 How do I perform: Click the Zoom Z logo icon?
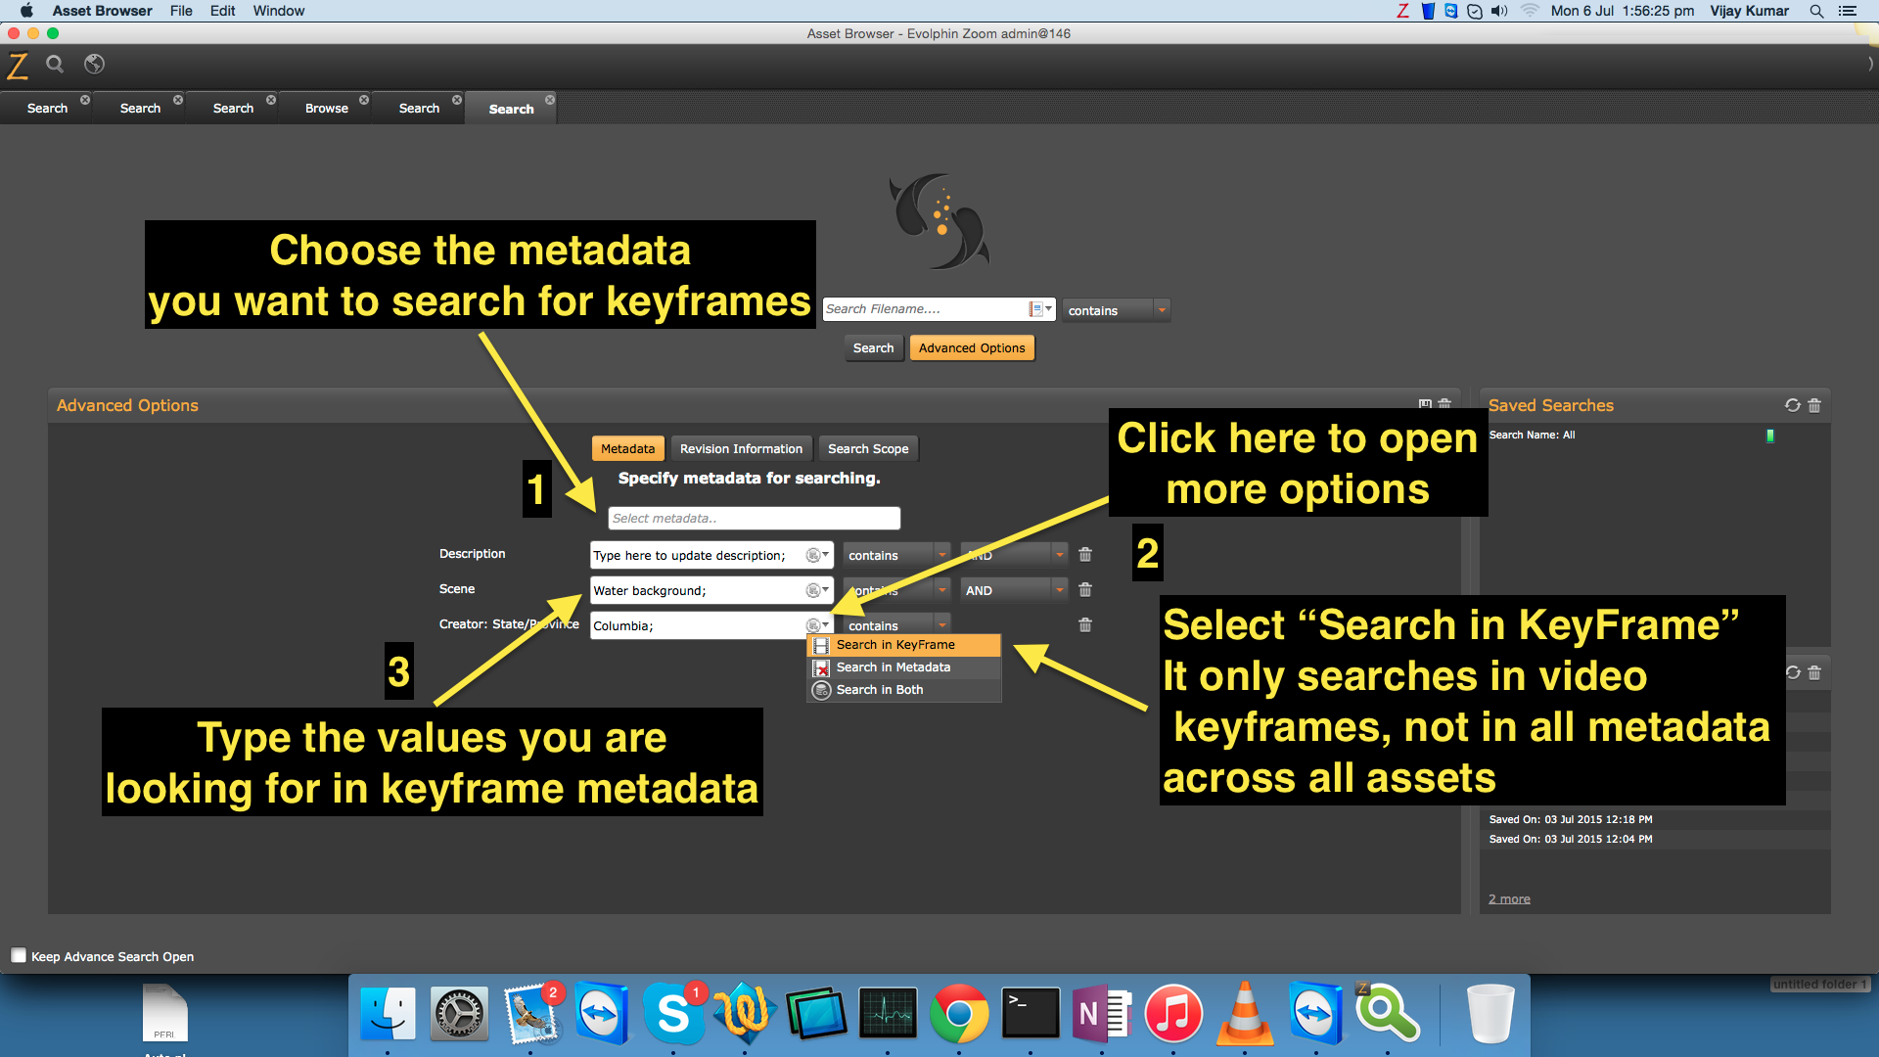coord(18,66)
